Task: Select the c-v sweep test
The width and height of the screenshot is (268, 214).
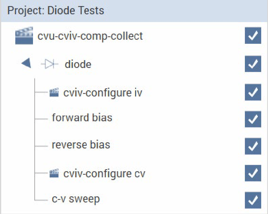Action: pyautogui.click(x=76, y=199)
